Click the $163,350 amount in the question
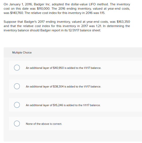The height and width of the screenshot is (143, 142). coord(123,22)
